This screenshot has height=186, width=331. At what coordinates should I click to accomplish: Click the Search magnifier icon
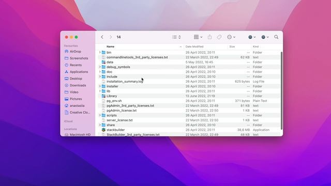tap(276, 37)
